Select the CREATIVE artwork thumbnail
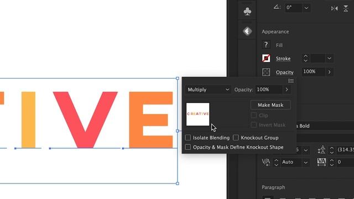 198,114
